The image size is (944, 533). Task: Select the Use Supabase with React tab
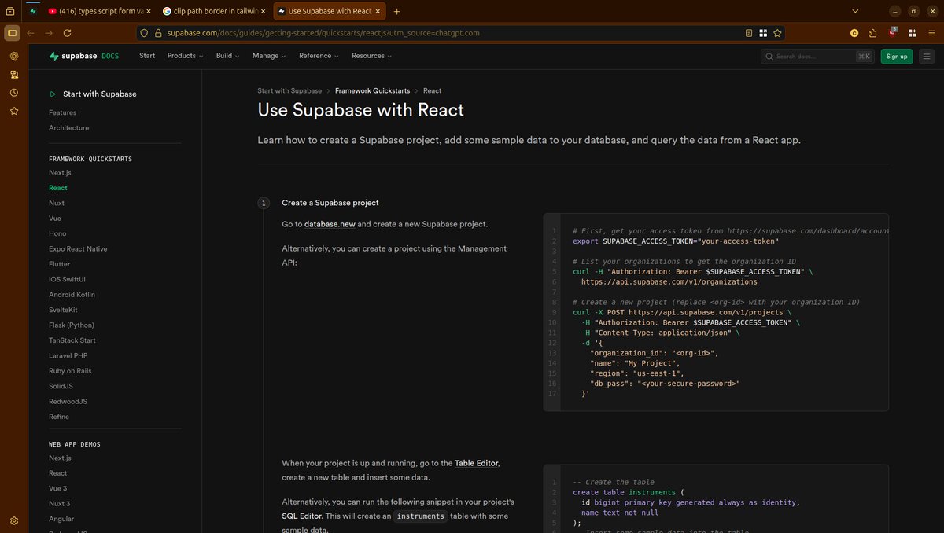[x=330, y=11]
